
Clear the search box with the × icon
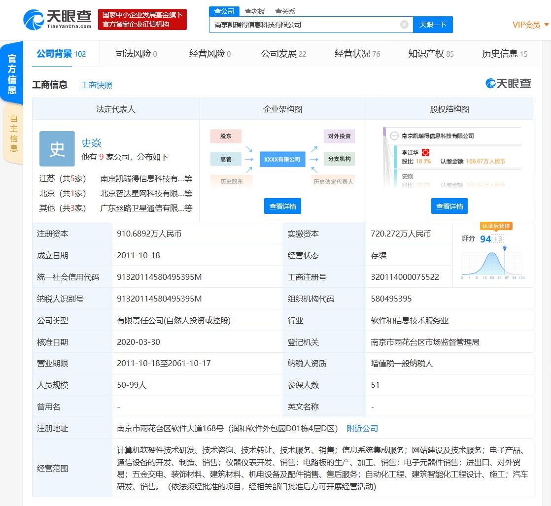click(404, 24)
